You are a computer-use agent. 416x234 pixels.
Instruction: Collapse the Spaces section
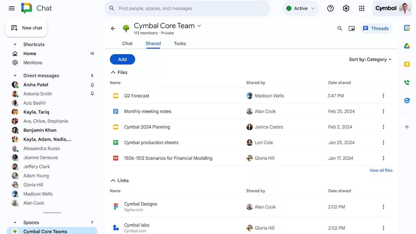(x=15, y=223)
